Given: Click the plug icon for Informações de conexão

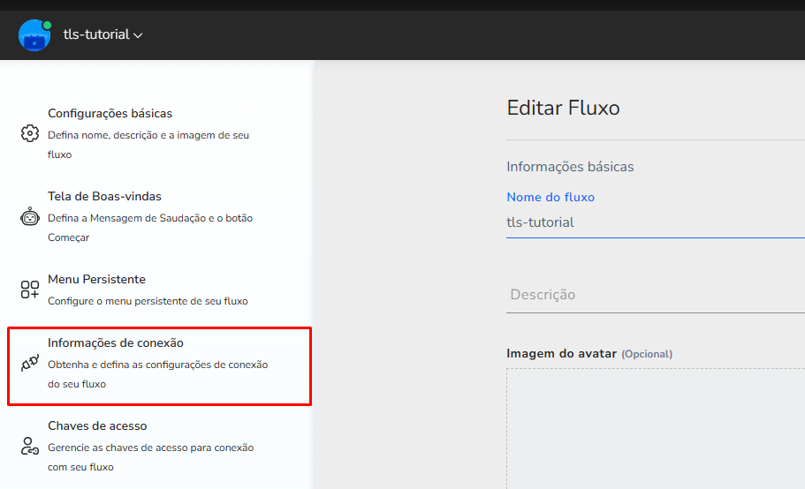Looking at the screenshot, I should (x=30, y=365).
